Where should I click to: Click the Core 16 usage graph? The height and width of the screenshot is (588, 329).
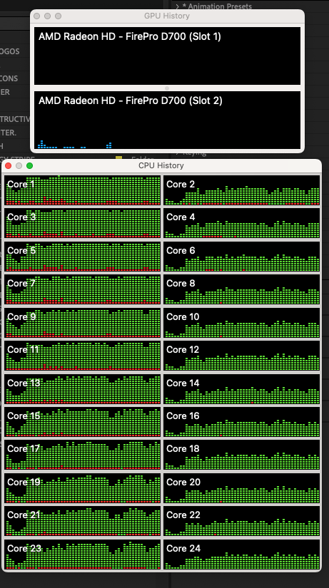[241, 422]
